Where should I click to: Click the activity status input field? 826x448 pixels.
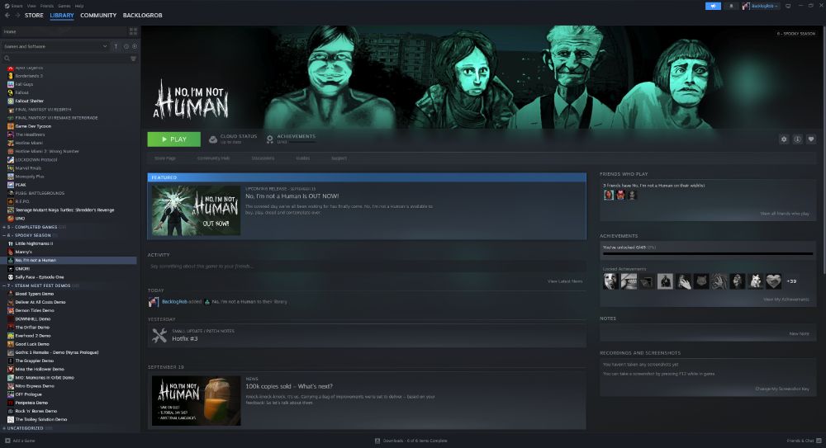[367, 266]
